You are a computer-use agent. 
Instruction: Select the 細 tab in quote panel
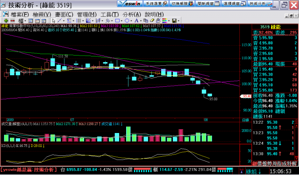click(x=255, y=163)
